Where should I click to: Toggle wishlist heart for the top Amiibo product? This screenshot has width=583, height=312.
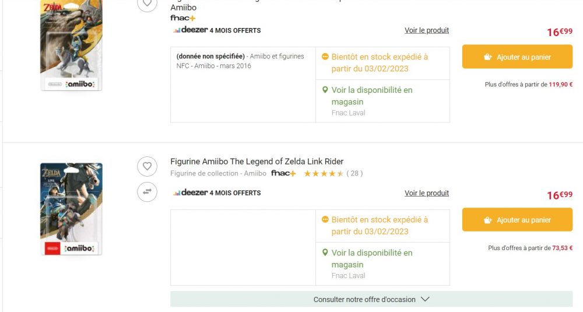[x=147, y=3]
